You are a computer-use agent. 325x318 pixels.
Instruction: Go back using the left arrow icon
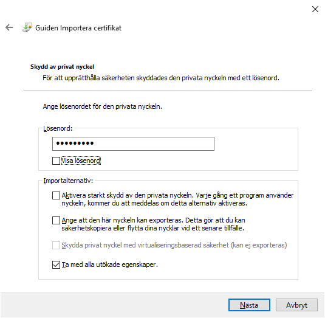tap(9, 27)
